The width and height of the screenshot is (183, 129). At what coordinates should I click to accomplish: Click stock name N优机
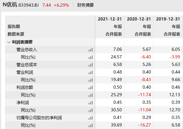(10, 5)
